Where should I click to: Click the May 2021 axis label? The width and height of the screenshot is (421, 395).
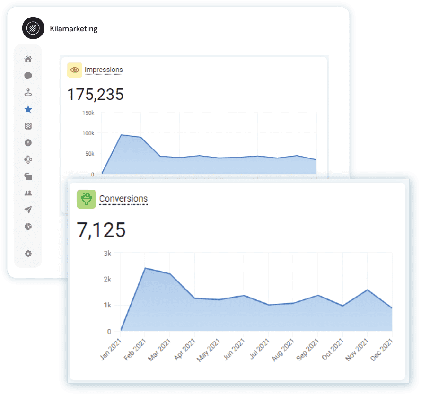(x=209, y=350)
